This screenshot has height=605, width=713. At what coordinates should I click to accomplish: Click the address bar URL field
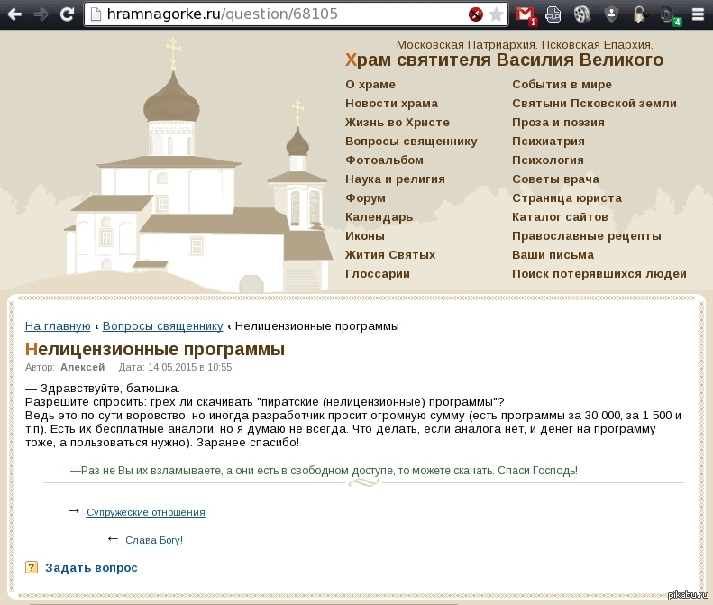(270, 14)
